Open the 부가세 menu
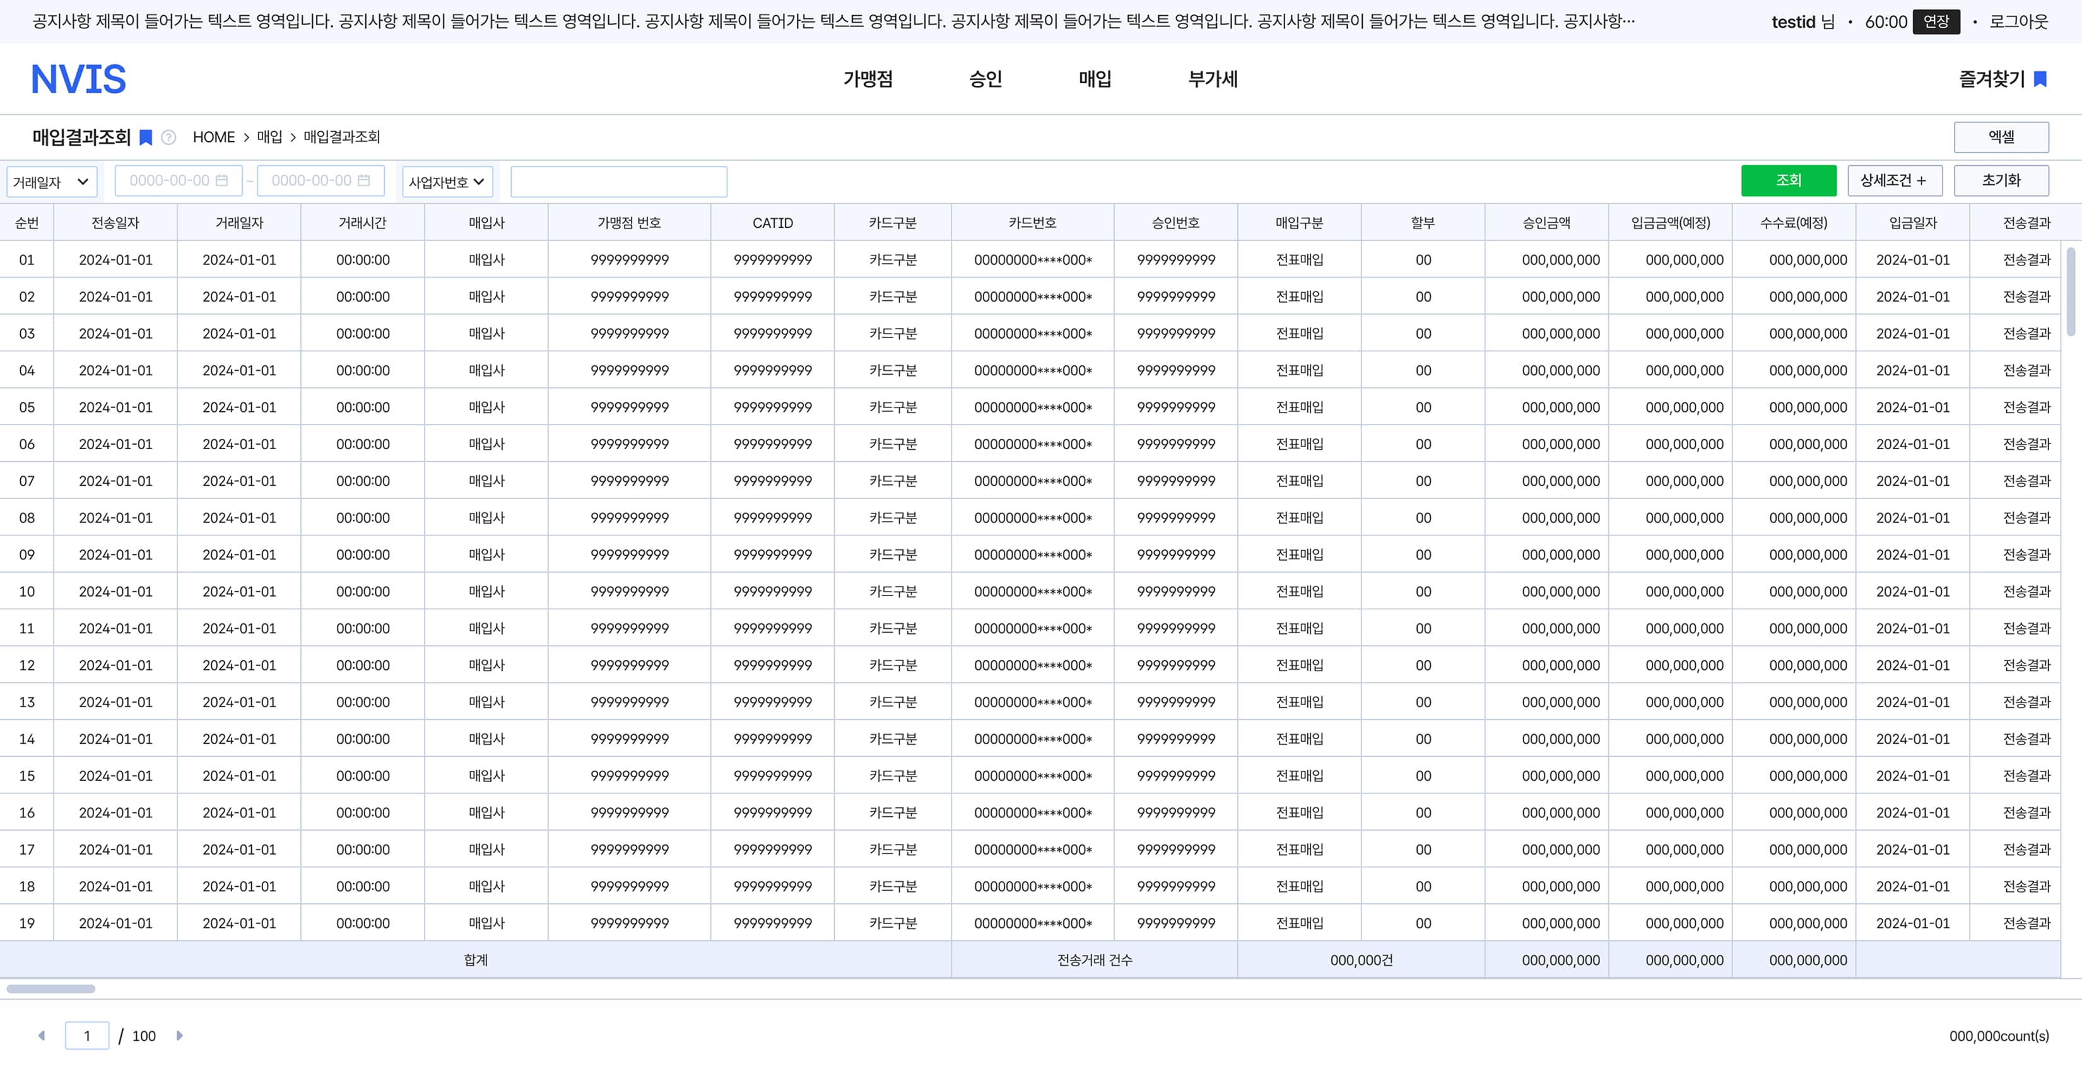The height and width of the screenshot is (1071, 2082). click(x=1213, y=79)
